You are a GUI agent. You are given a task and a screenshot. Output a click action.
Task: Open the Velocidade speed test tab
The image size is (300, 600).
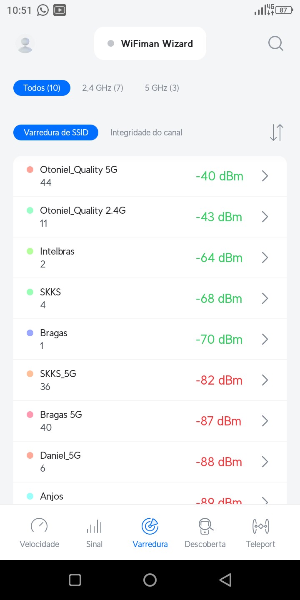[40, 532]
